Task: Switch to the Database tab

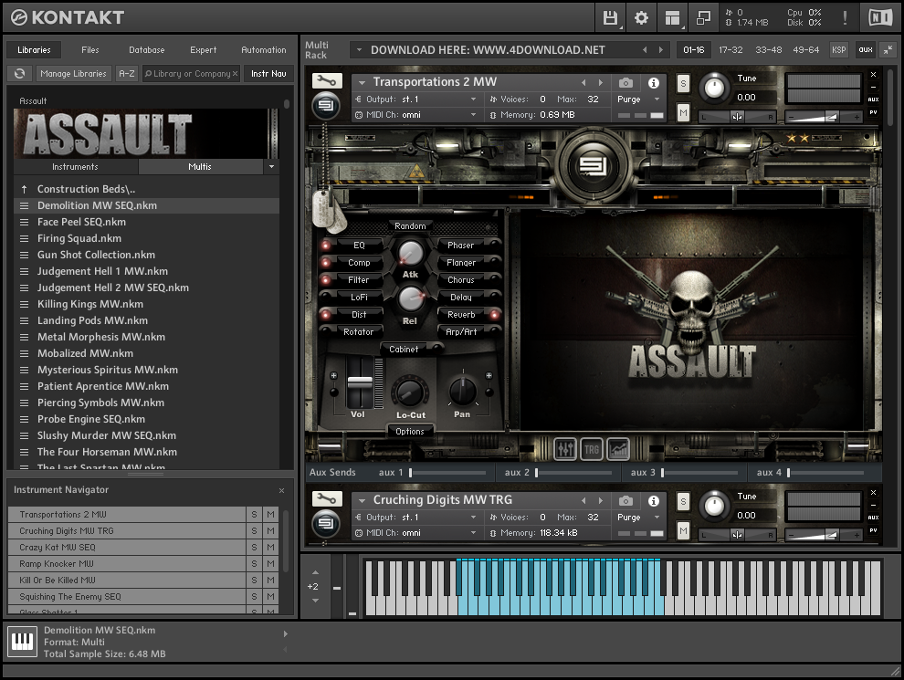Action: pos(146,50)
